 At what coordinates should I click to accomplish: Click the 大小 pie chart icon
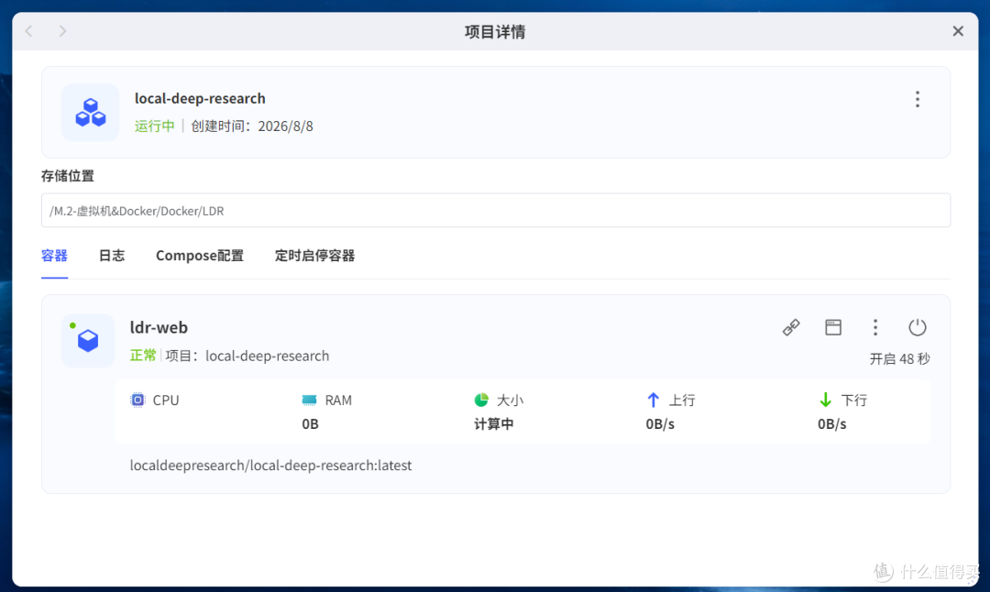point(481,400)
